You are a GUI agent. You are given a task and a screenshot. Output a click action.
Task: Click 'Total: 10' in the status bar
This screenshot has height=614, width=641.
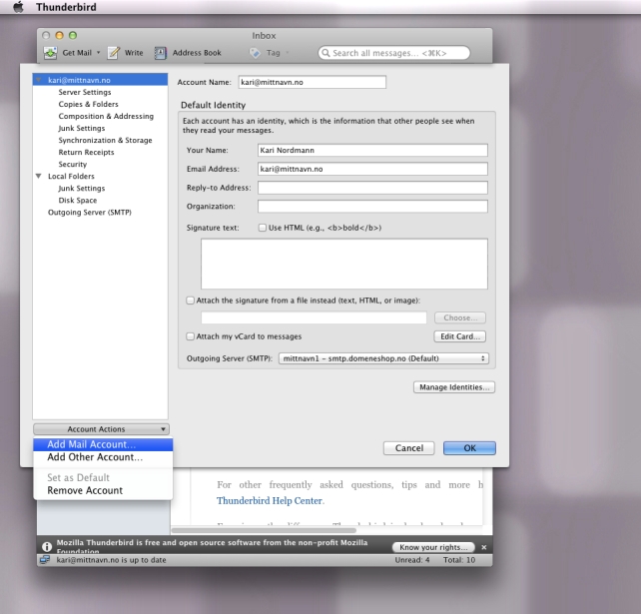(x=459, y=560)
